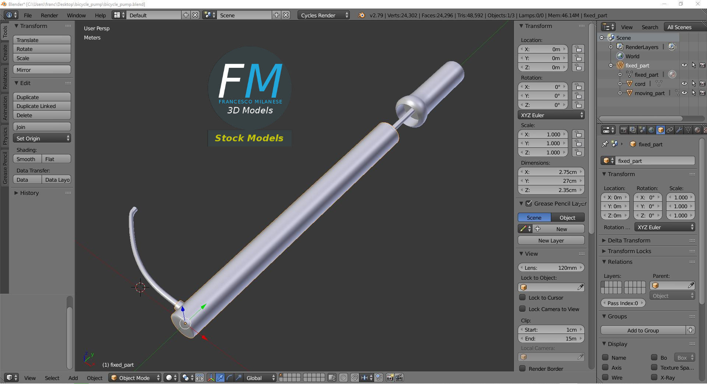Screen dimensions: 707x384
Task: Click the OpenGL render animation clapper icon
Action: pyautogui.click(x=399, y=378)
